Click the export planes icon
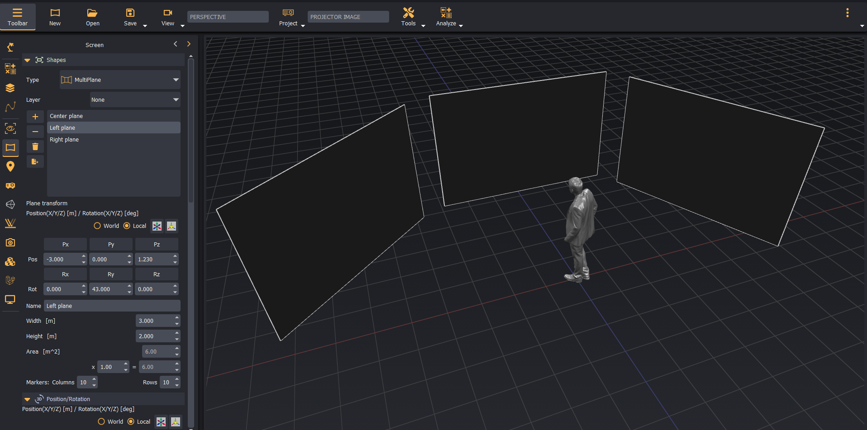This screenshot has width=867, height=430. pos(35,161)
